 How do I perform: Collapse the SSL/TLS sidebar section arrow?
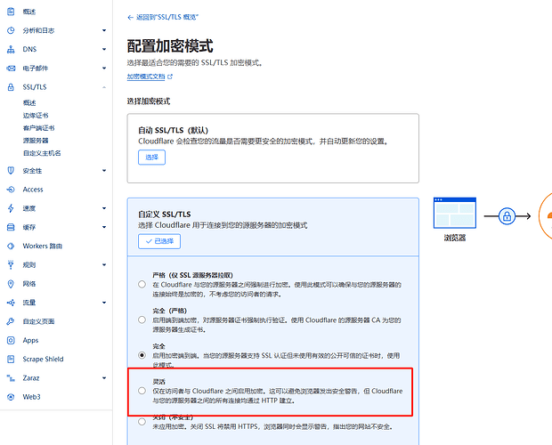(104, 87)
